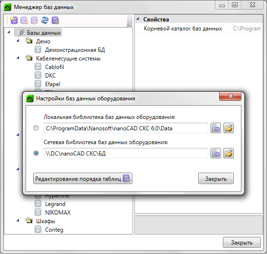Viewport: 267px width, 254px height.
Task: Collapse the Шкафы folder arrow
Action: [x=18, y=220]
